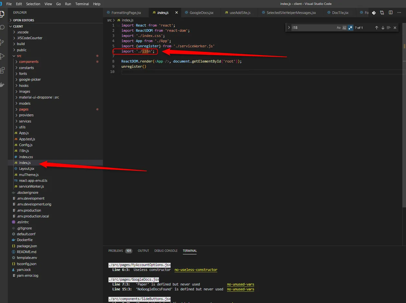Open the Terminal menu
406x303 pixels.
82,4
